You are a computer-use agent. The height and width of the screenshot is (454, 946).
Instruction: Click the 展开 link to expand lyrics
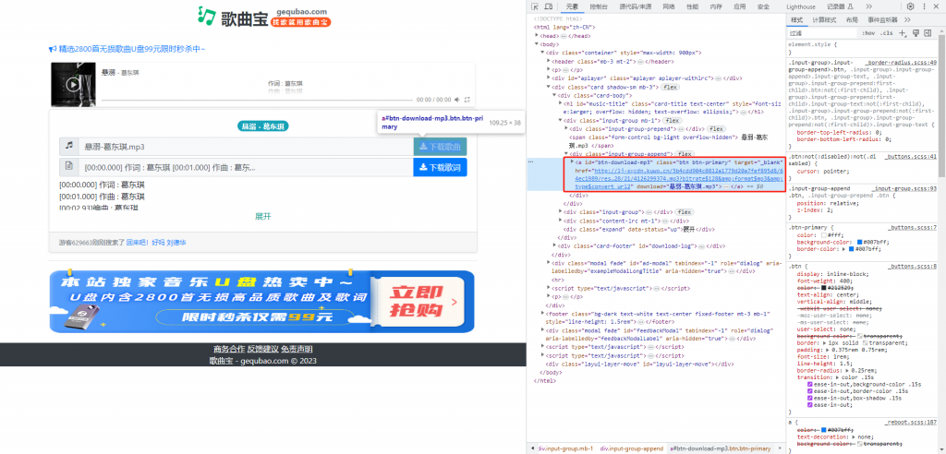tap(262, 216)
